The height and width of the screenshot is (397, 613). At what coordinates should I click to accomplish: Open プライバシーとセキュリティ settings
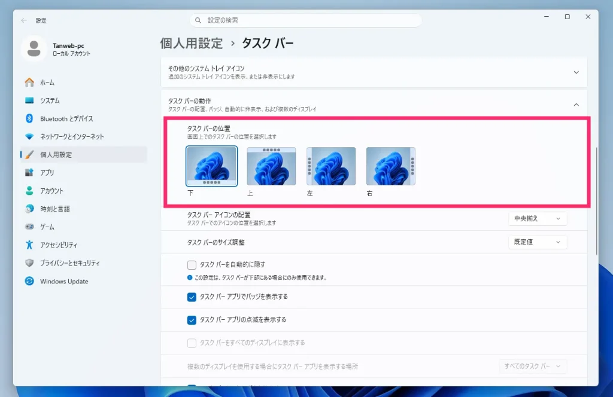tap(84, 262)
